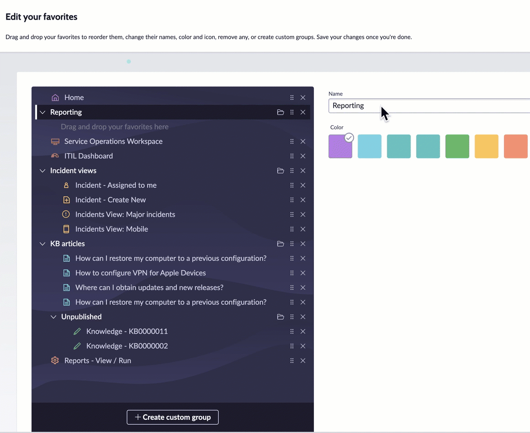Click the Incident views group label
The width and height of the screenshot is (530, 433).
[74, 171]
